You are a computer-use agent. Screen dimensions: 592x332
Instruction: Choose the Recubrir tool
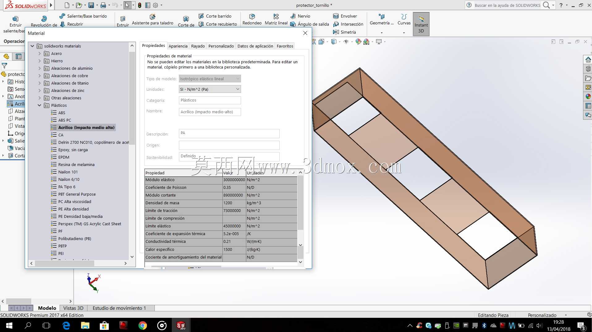(71, 24)
